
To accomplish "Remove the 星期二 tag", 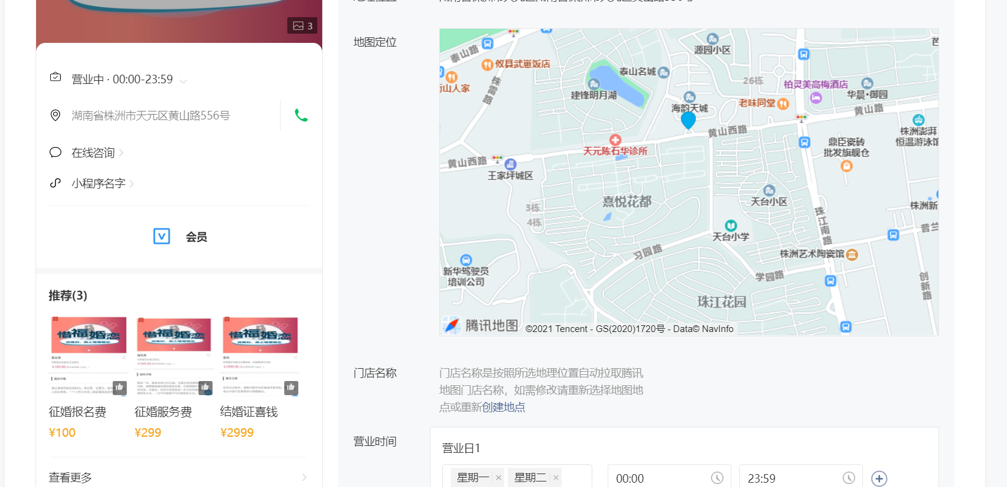I will coord(556,478).
